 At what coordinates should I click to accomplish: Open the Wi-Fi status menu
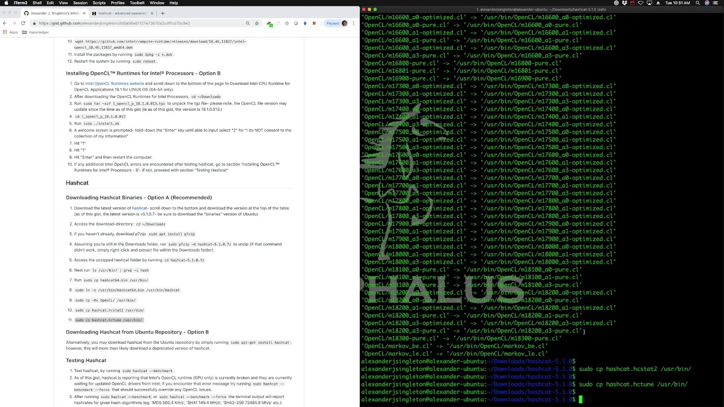point(640,3)
